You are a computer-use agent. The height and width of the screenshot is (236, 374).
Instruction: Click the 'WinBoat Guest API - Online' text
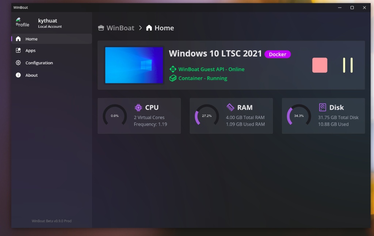211,69
